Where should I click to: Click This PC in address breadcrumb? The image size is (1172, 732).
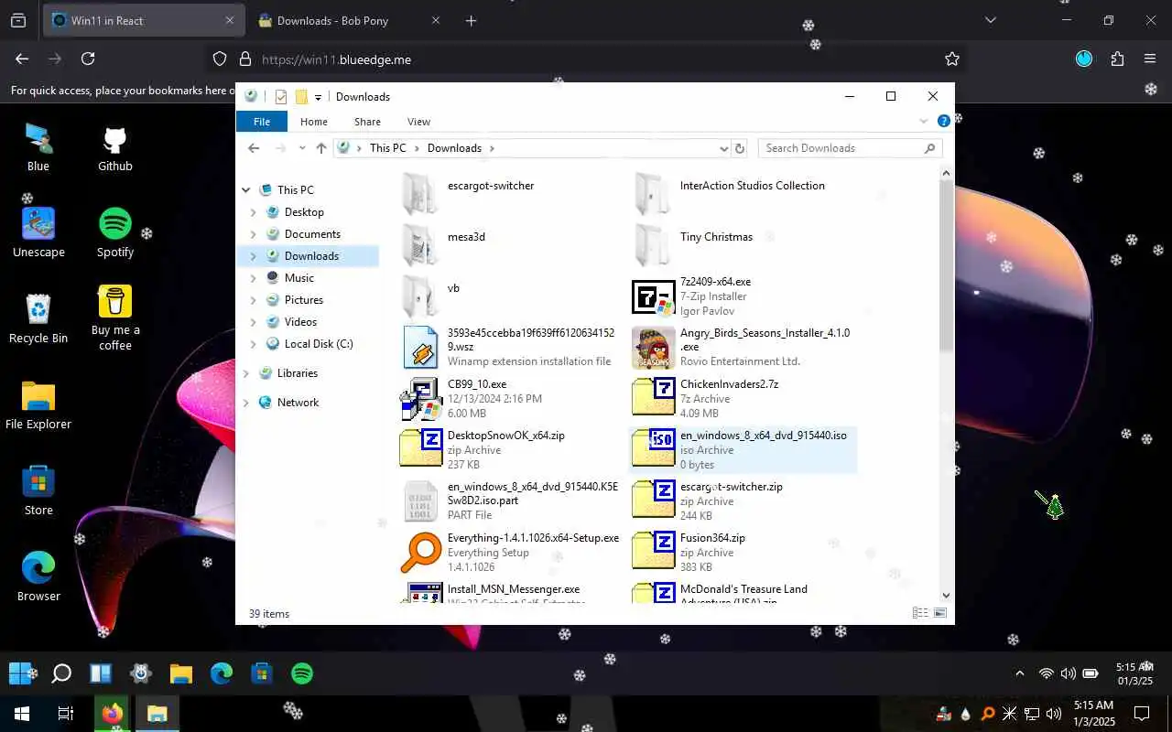[x=388, y=148]
